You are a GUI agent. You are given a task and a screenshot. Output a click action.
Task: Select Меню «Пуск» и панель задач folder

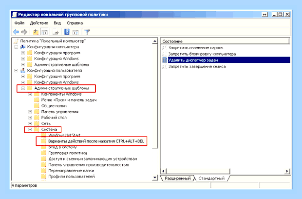pos(69,100)
